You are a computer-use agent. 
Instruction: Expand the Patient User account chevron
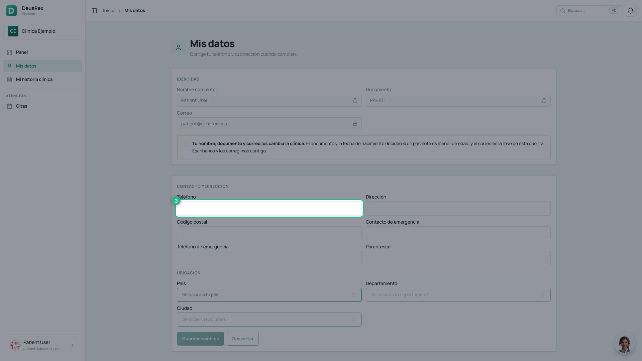(73, 345)
